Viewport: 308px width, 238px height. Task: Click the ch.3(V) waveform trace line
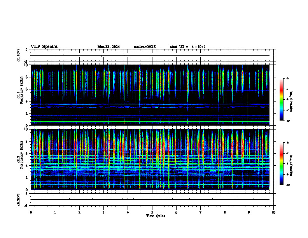pyautogui.click(x=150, y=199)
